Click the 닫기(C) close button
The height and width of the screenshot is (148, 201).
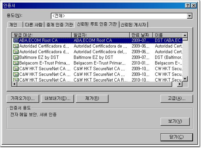click(x=176, y=137)
